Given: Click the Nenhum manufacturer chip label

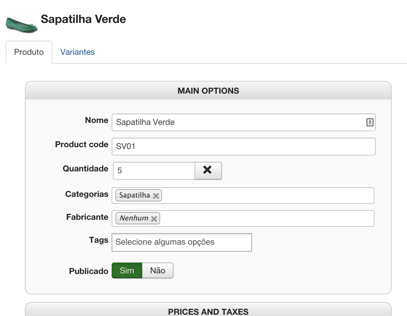Looking at the screenshot, I should (x=134, y=218).
